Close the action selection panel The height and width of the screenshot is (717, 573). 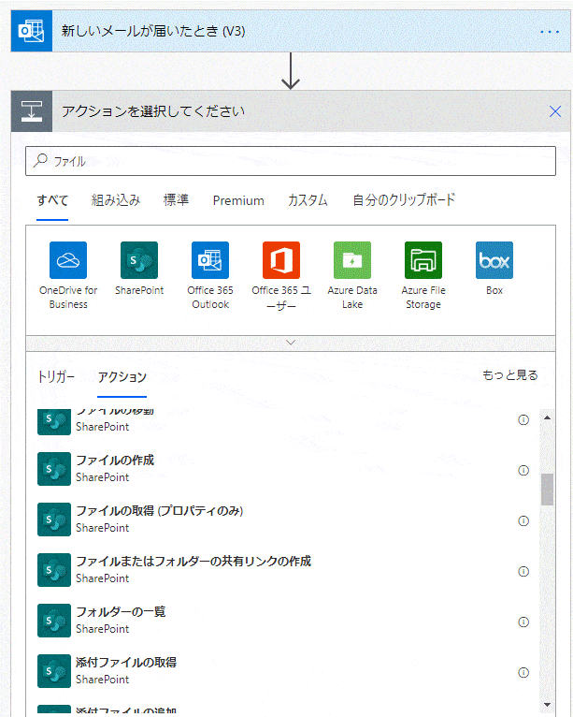click(x=554, y=111)
